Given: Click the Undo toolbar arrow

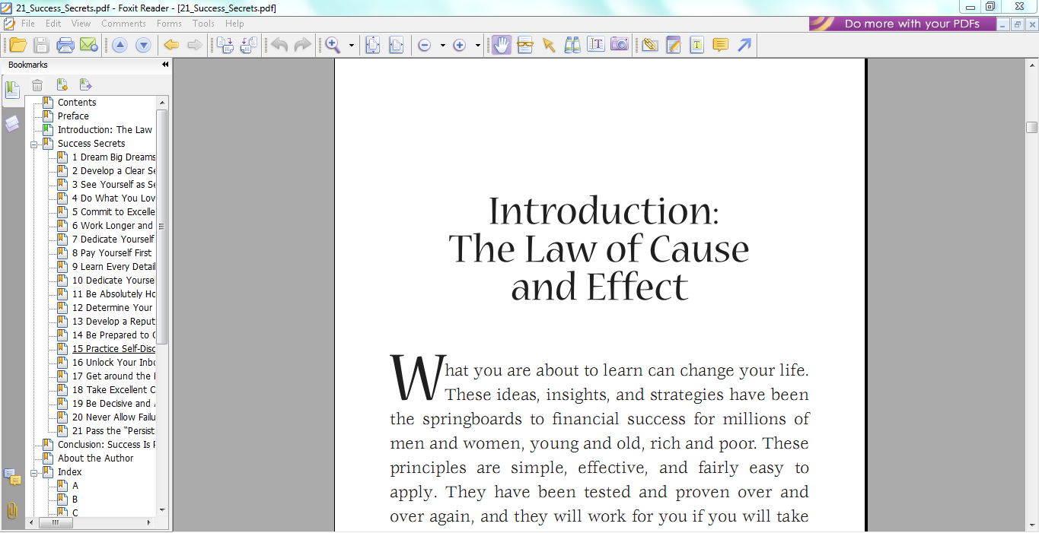Looking at the screenshot, I should 279,46.
